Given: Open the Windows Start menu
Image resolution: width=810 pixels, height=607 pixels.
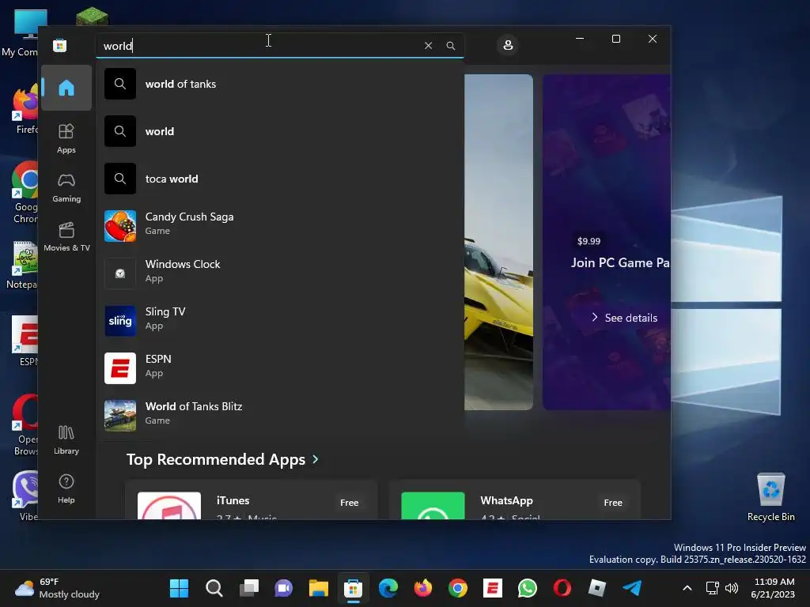Looking at the screenshot, I should 180,588.
